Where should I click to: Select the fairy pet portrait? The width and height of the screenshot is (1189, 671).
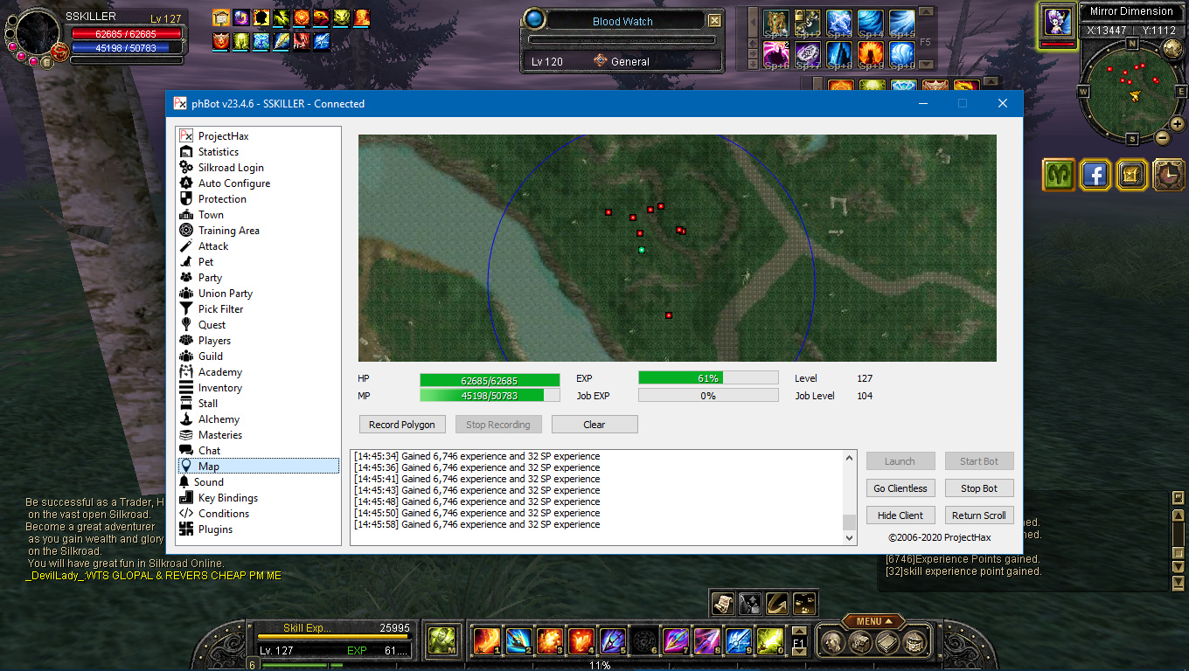[1058, 24]
